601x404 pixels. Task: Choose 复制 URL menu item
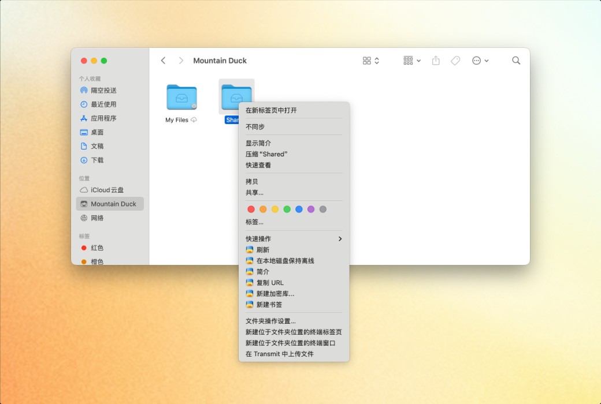[294, 283]
